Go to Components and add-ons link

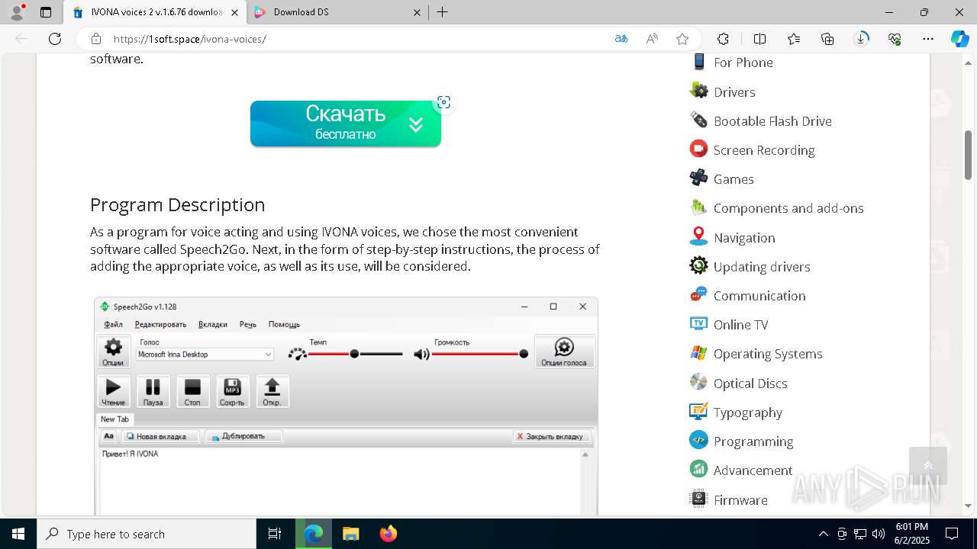(x=788, y=208)
